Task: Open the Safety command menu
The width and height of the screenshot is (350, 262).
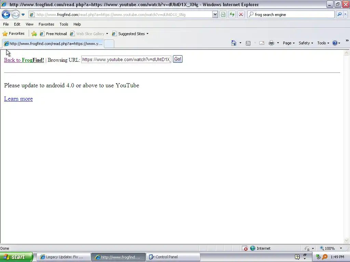Action: tap(306, 43)
